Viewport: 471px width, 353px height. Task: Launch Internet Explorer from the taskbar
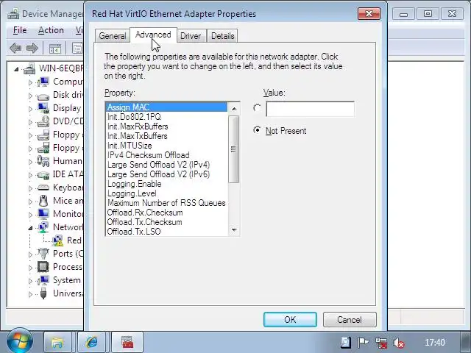pyautogui.click(x=91, y=342)
